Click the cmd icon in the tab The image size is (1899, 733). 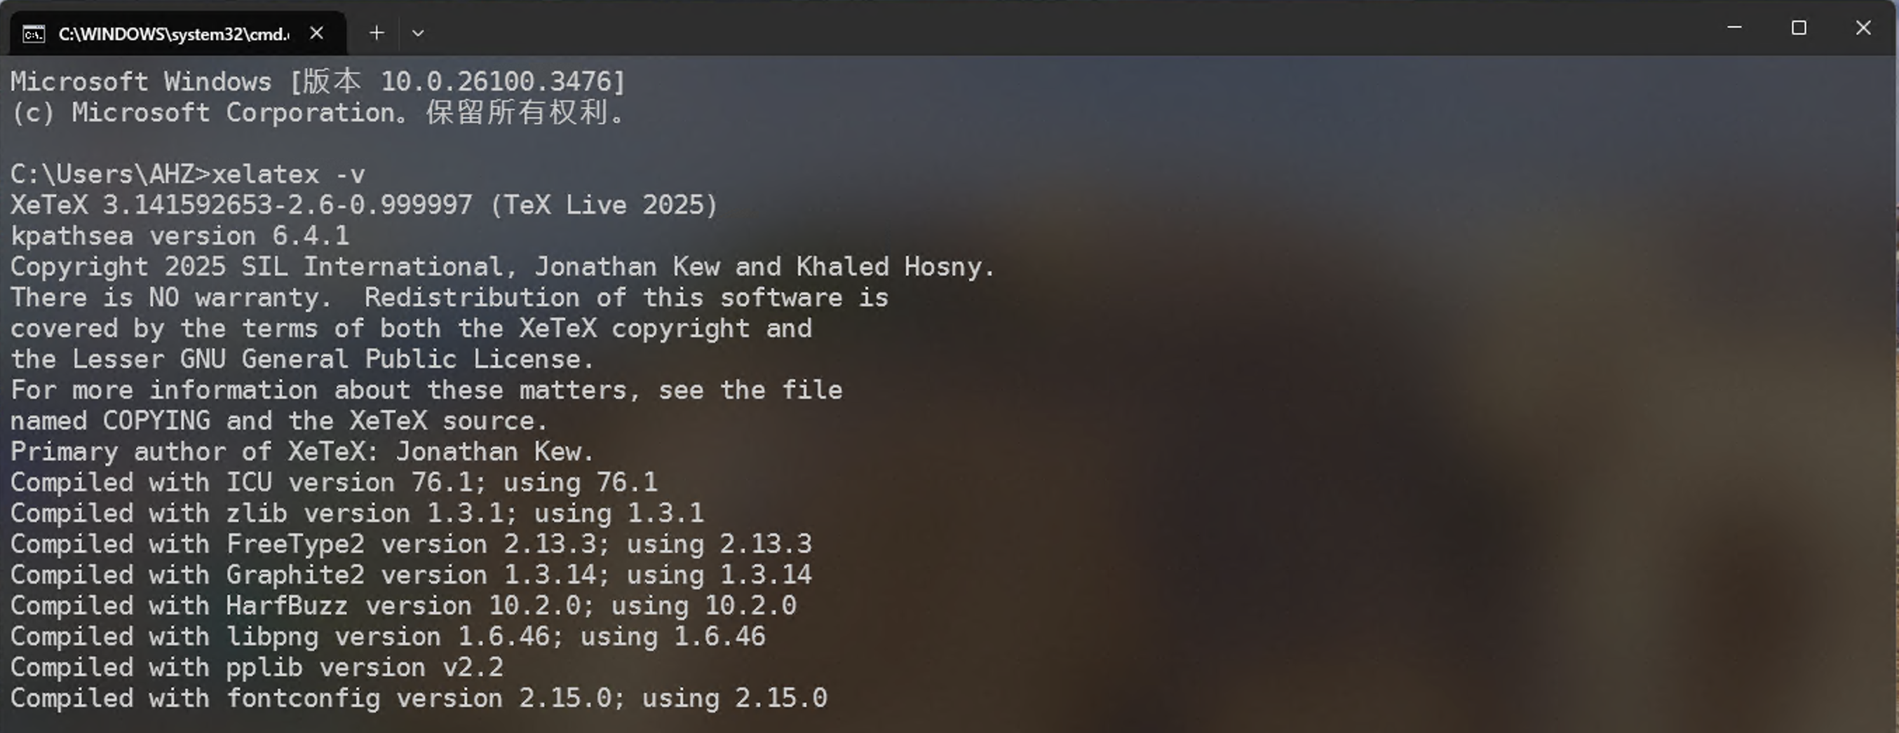coord(33,34)
